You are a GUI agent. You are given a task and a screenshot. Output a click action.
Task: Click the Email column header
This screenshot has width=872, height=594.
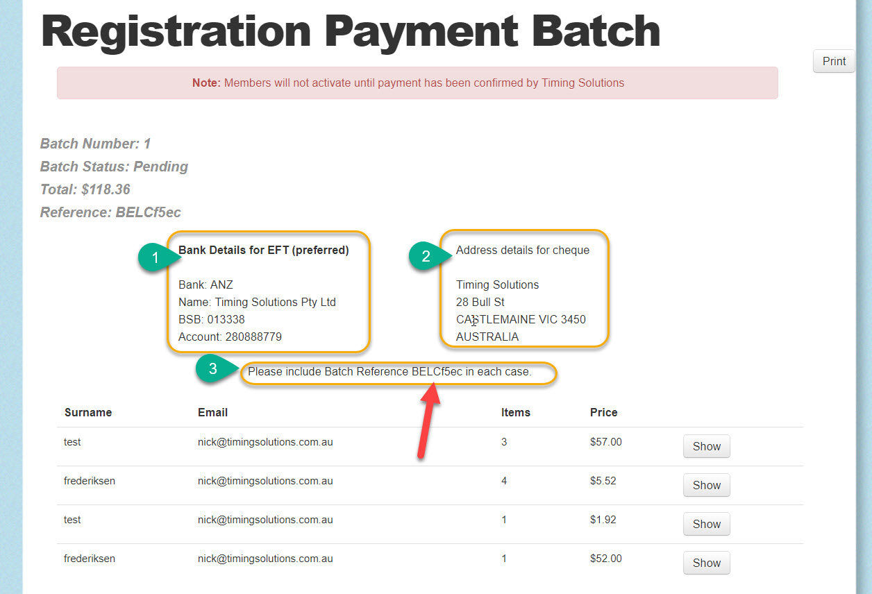(x=212, y=412)
